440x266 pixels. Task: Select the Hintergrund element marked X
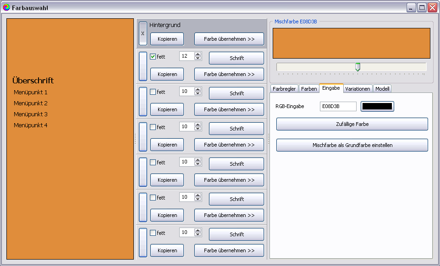pos(143,33)
